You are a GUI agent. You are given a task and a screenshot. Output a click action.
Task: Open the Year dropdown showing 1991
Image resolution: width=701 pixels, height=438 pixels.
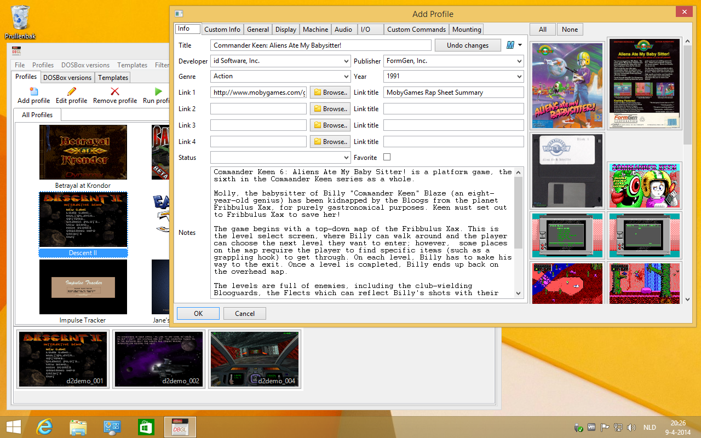coord(519,77)
